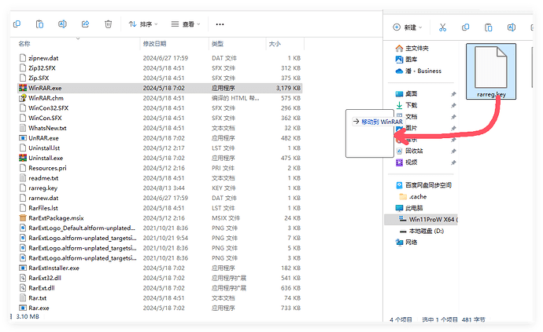The image size is (543, 332).
Task: Sort by the 大小 column header
Action: (x=275, y=43)
